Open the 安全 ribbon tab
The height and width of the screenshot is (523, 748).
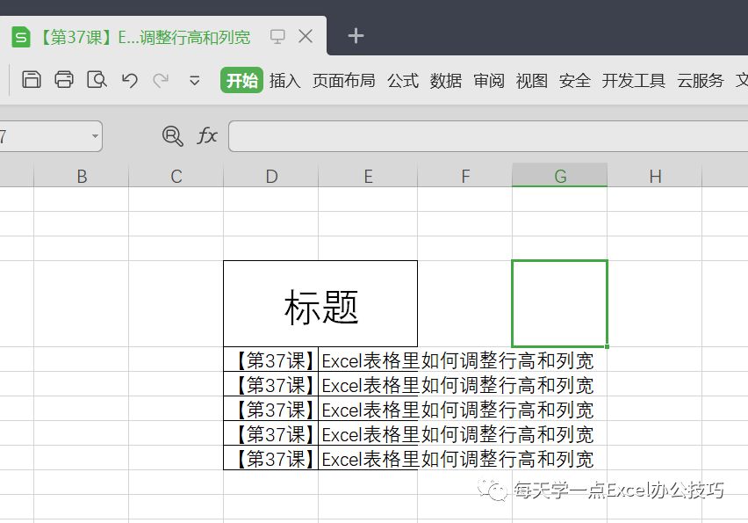[x=574, y=80]
